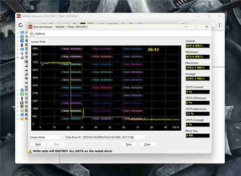Expand the first tree node in sidebar
The width and height of the screenshot is (241, 176).
pyautogui.click(x=17, y=33)
